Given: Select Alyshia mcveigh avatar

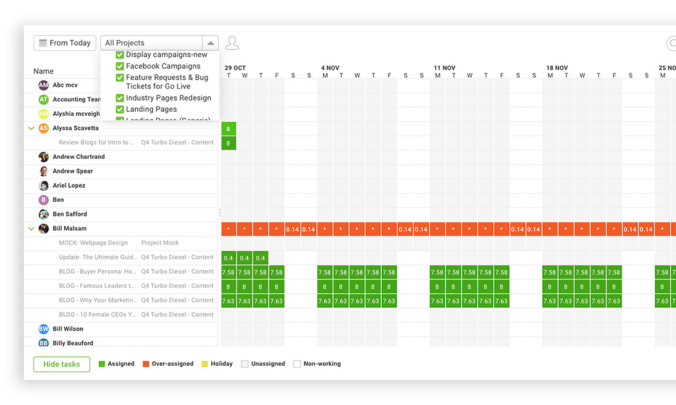Looking at the screenshot, I should pyautogui.click(x=44, y=114).
